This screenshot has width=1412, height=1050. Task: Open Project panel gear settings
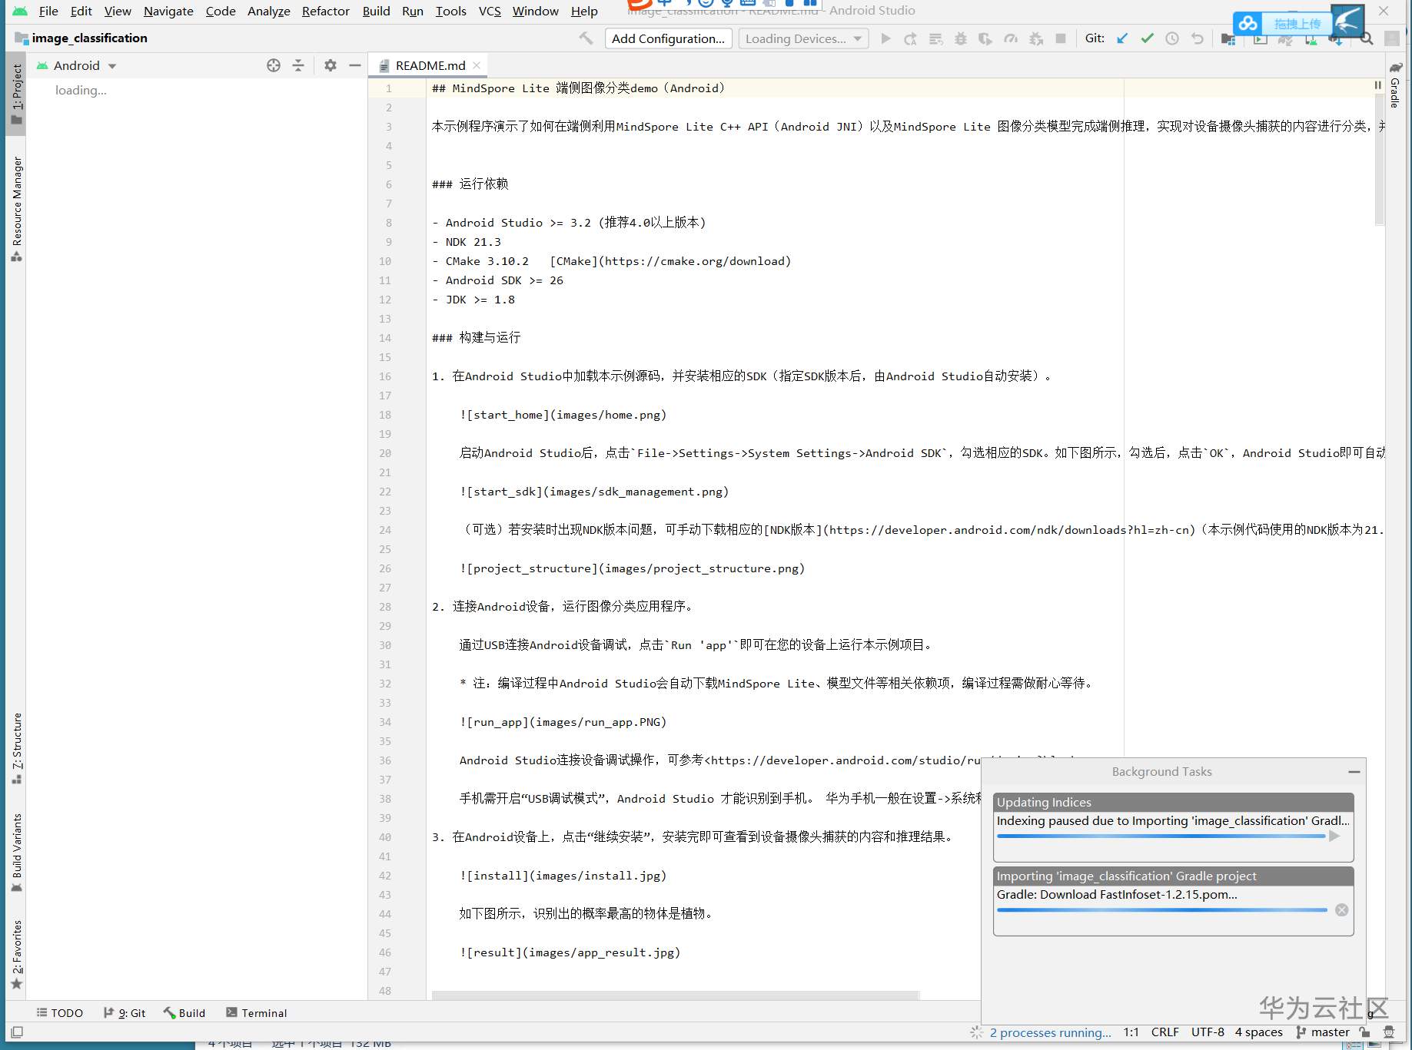click(331, 65)
